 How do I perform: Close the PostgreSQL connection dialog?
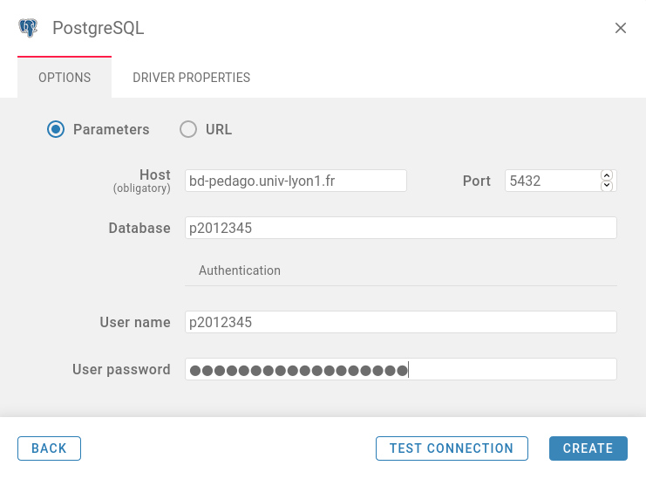(x=621, y=28)
